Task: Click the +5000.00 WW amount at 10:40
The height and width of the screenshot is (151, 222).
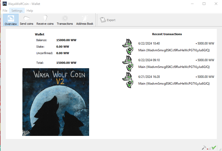Action: [205, 43]
